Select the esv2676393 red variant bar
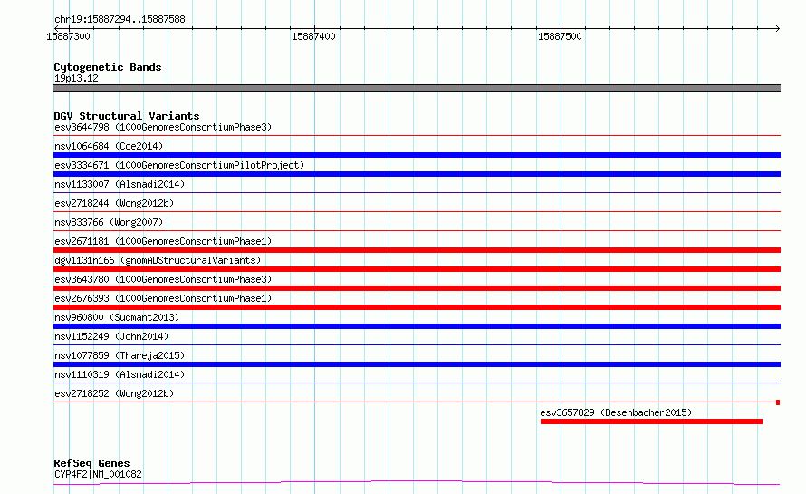This screenshot has height=494, width=806. [x=417, y=307]
